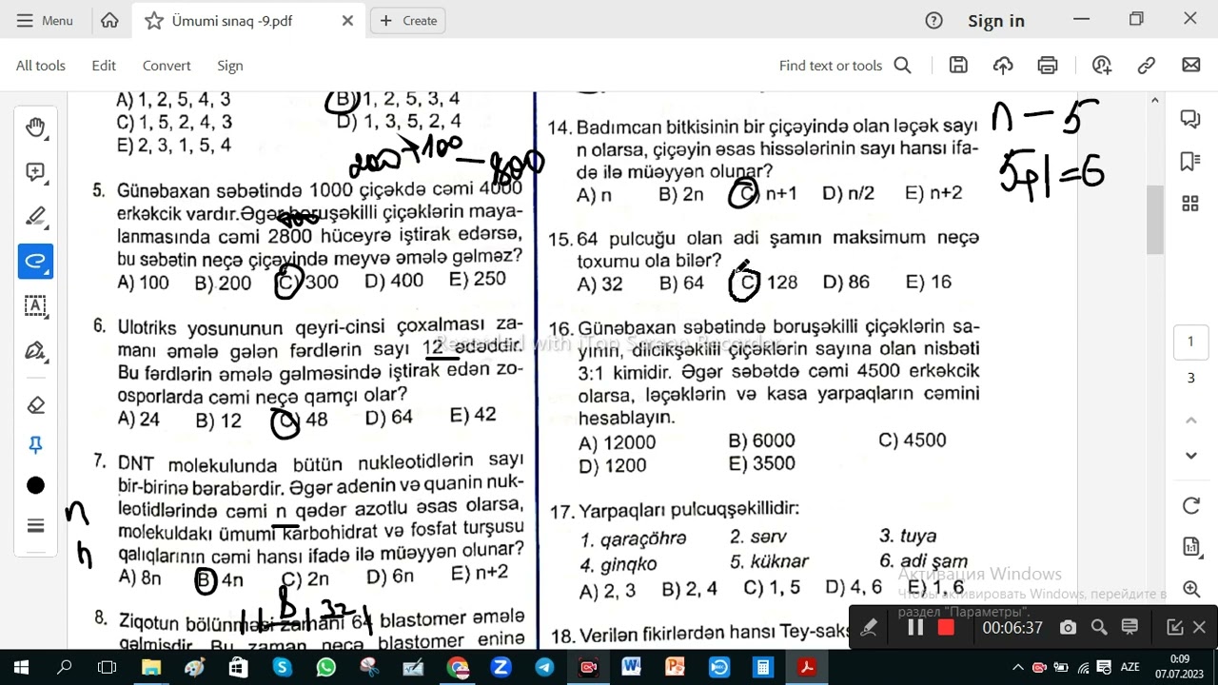
Task: Open the recorder annotation caption icon
Action: coord(1130,627)
